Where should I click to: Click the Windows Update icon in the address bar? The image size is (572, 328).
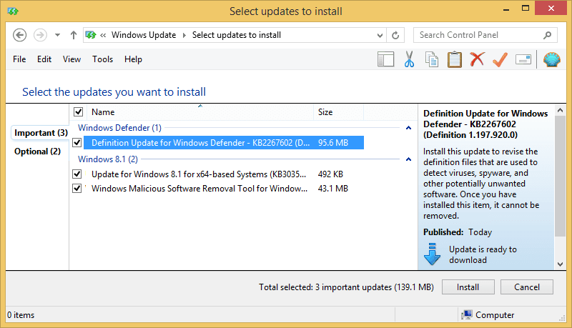tap(91, 35)
